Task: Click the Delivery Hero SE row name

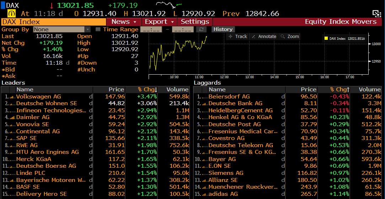Action: click(x=42, y=194)
